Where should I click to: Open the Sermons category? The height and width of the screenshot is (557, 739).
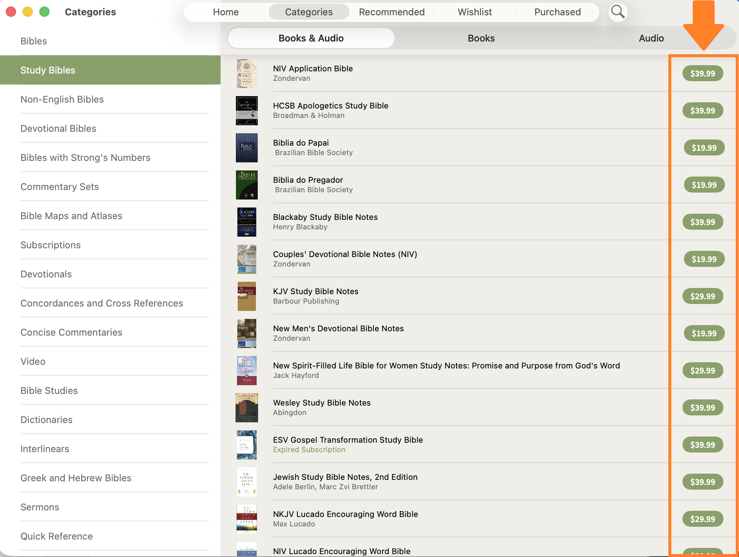tap(110, 507)
